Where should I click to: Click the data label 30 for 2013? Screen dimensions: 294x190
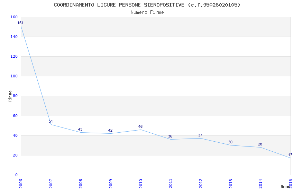tap(230, 142)
